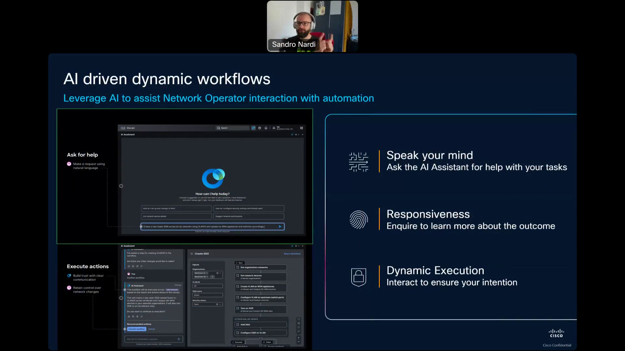Click the Meraki search box

[x=233, y=128]
